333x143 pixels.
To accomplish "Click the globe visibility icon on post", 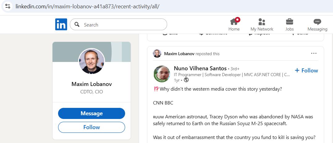I will tap(186, 80).
